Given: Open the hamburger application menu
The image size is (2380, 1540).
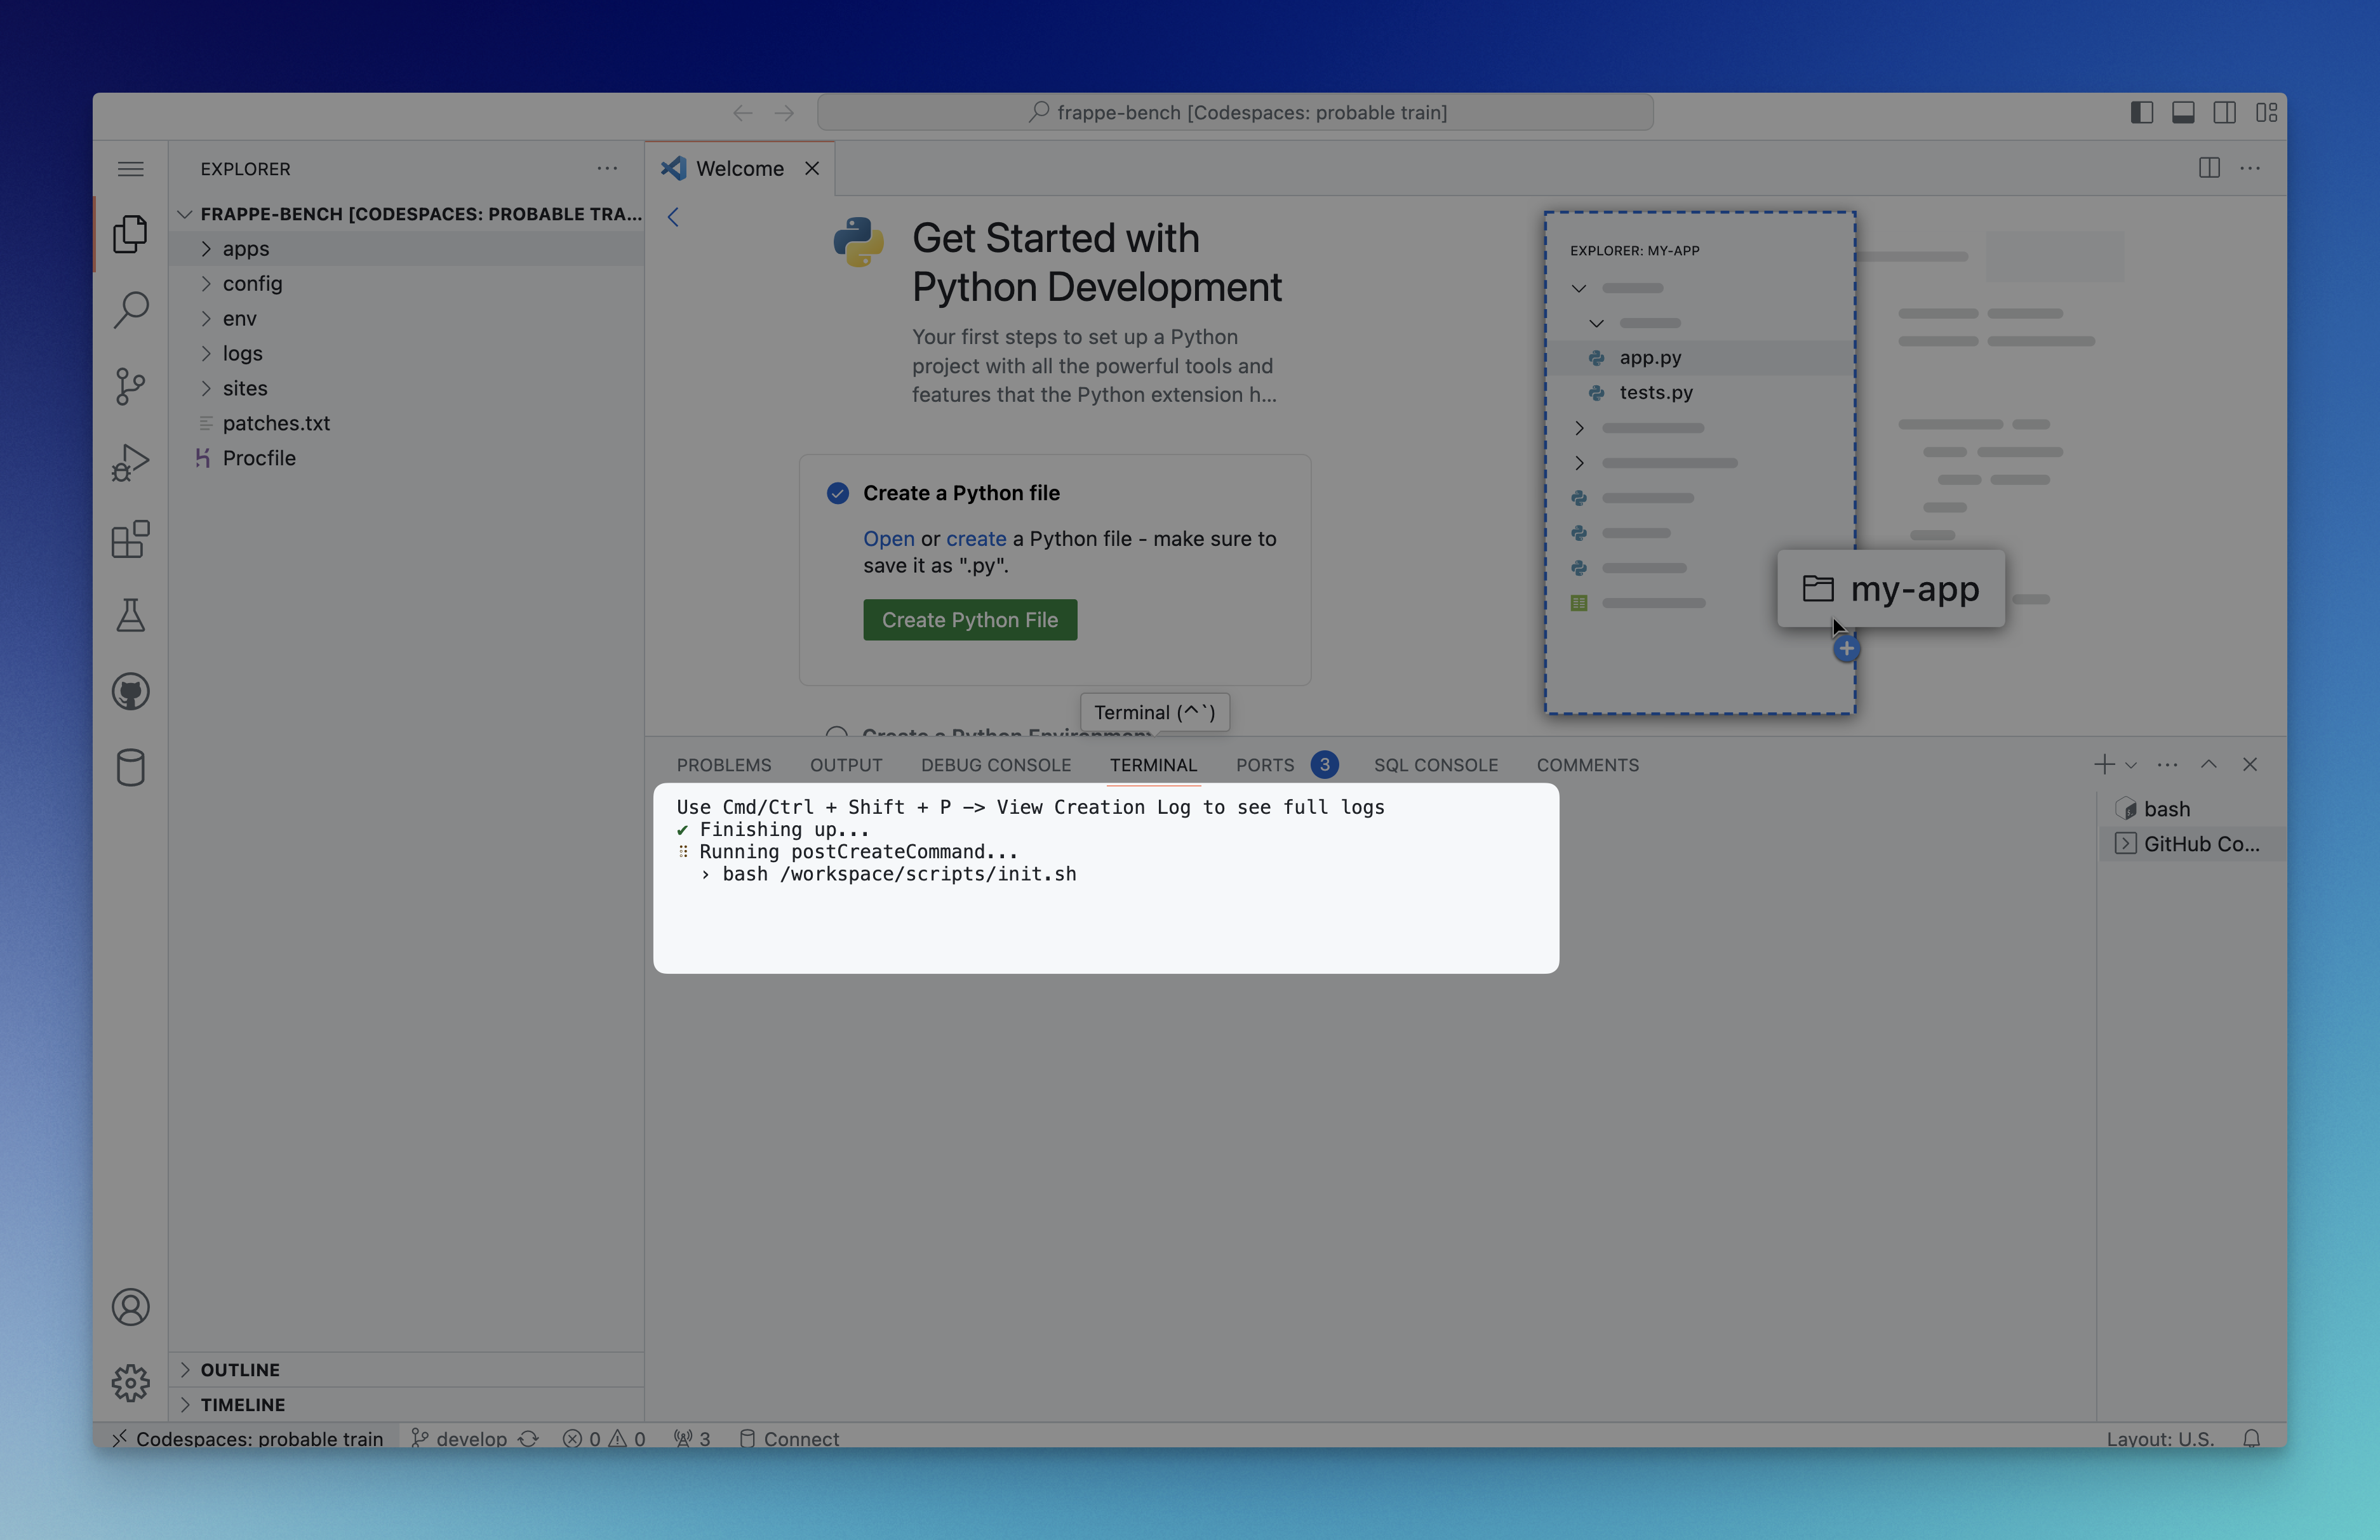Looking at the screenshot, I should coord(130,169).
